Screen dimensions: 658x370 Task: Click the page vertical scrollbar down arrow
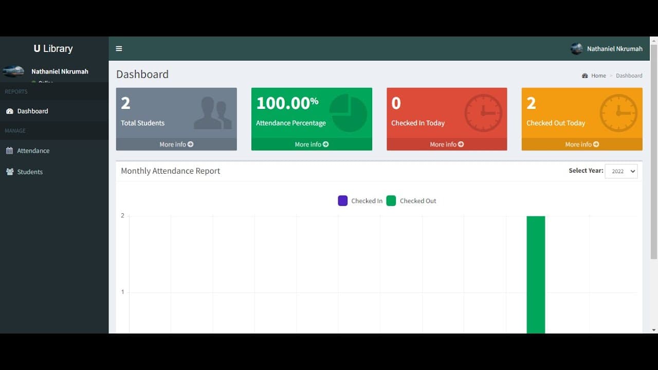pyautogui.click(x=654, y=330)
